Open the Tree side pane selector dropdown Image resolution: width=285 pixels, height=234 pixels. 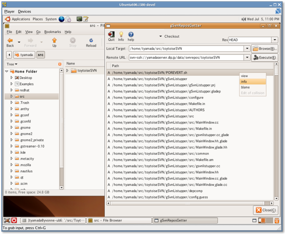click(12, 64)
